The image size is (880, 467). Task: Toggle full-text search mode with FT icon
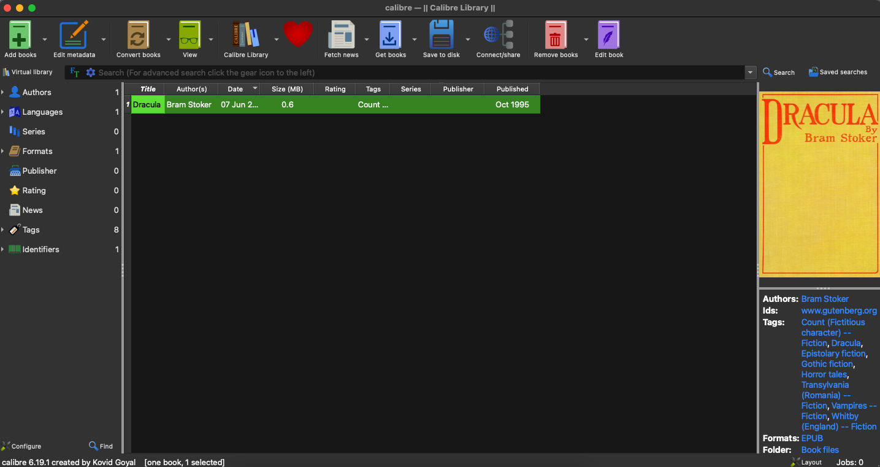pyautogui.click(x=74, y=72)
